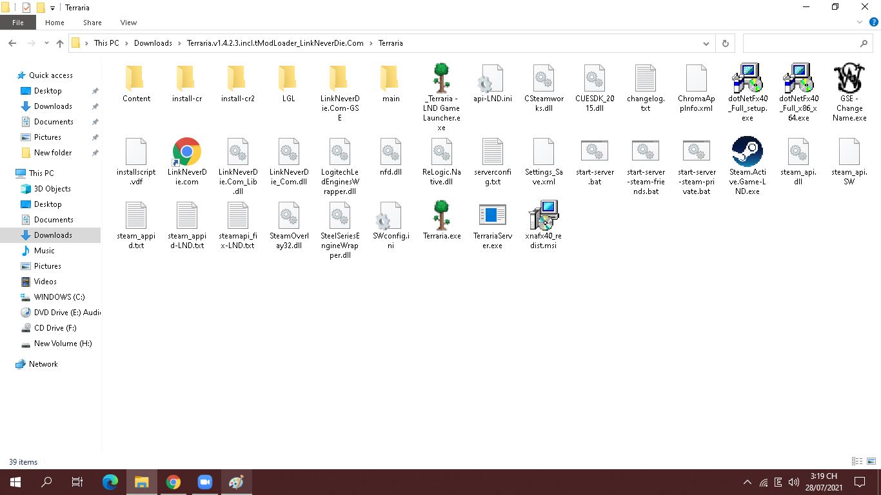Image resolution: width=881 pixels, height=495 pixels.
Task: Open the Content folder
Action: (136, 79)
